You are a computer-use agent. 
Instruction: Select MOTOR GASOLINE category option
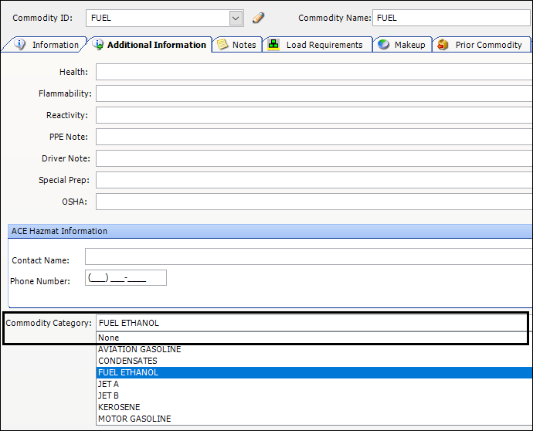[134, 419]
